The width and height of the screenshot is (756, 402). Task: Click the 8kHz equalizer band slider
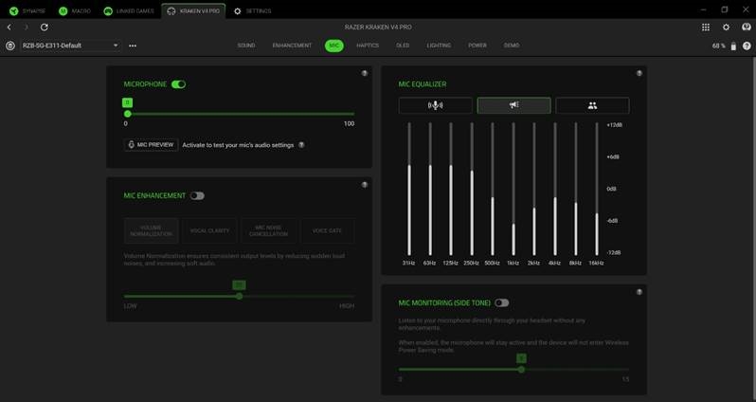pos(576,189)
